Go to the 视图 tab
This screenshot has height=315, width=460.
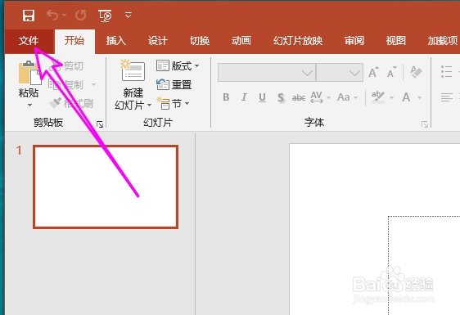(x=396, y=41)
